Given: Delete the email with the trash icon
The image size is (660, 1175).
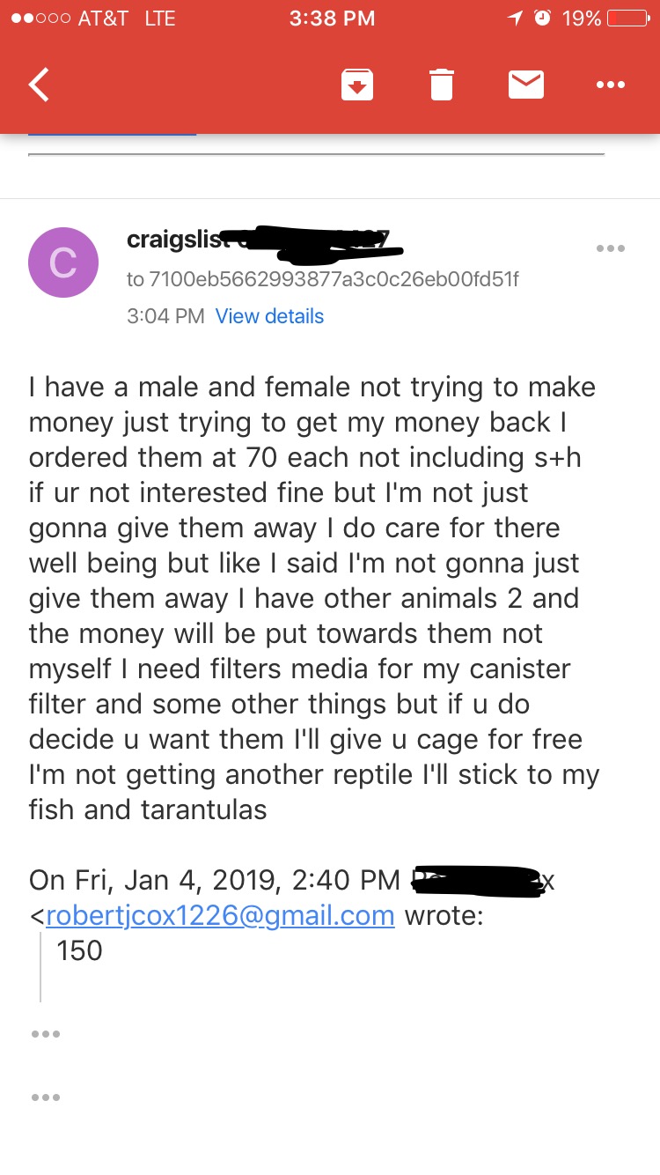Looking at the screenshot, I should point(441,85).
